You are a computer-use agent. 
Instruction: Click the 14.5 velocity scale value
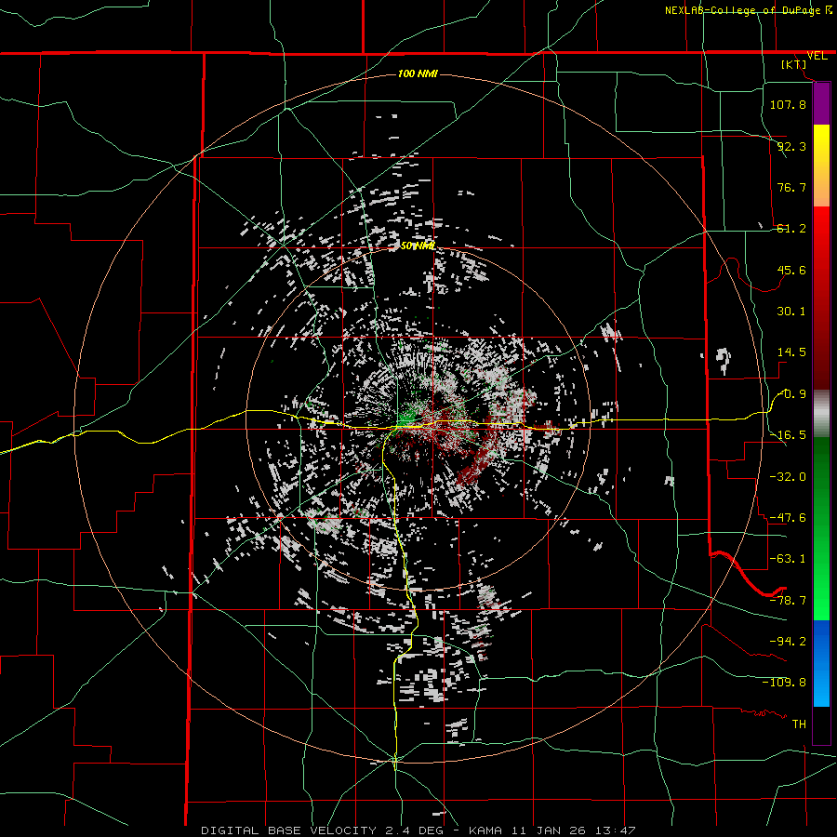click(x=791, y=352)
